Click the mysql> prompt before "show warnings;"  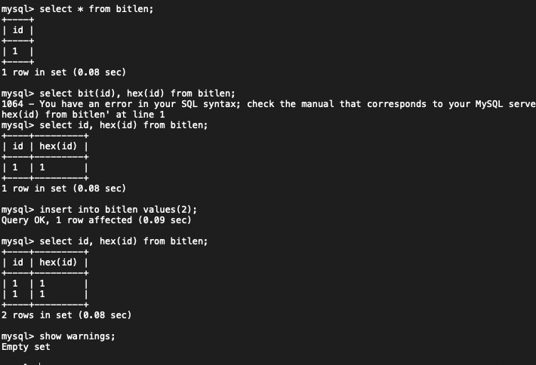pos(17,336)
